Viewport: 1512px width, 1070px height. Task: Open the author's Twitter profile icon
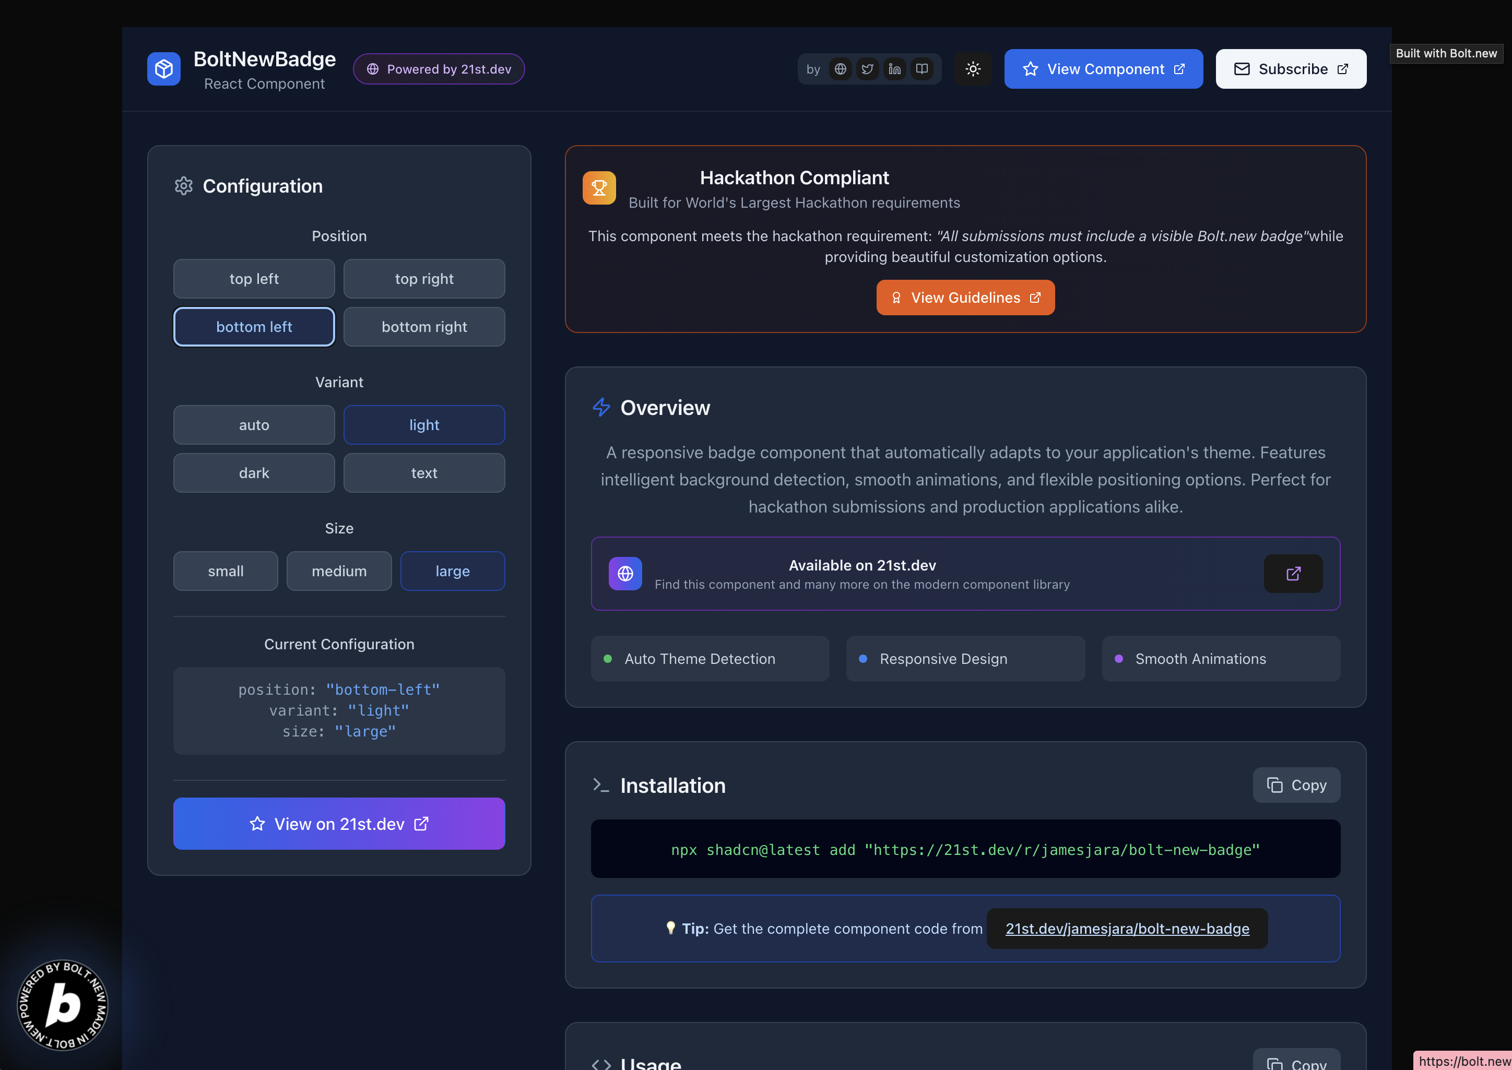coord(867,69)
